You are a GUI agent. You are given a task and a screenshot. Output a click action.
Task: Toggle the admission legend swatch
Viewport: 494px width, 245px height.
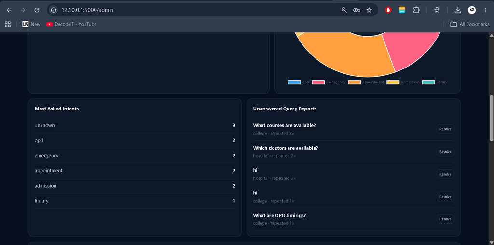(x=393, y=82)
